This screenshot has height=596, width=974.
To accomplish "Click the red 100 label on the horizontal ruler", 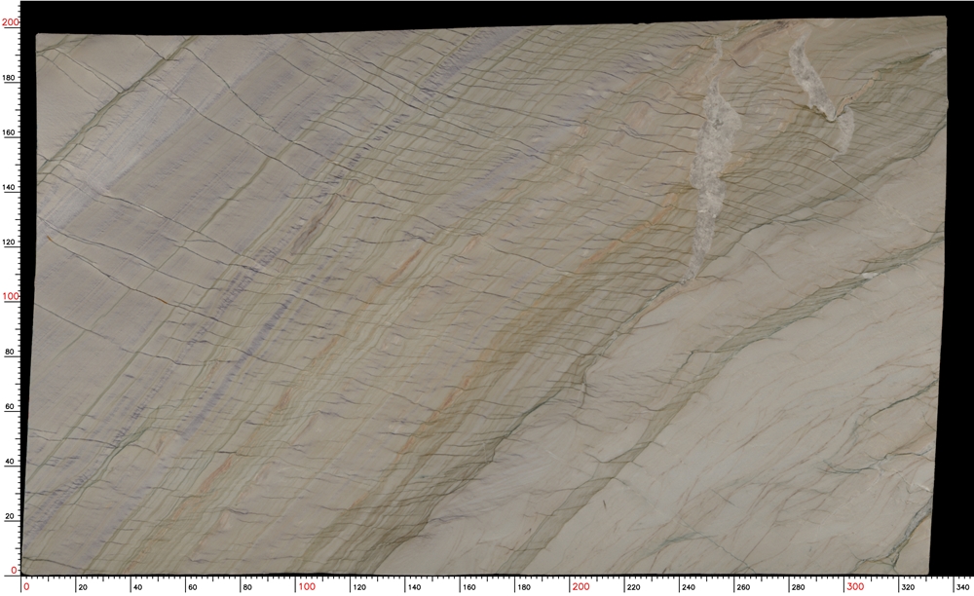I will [x=307, y=586].
